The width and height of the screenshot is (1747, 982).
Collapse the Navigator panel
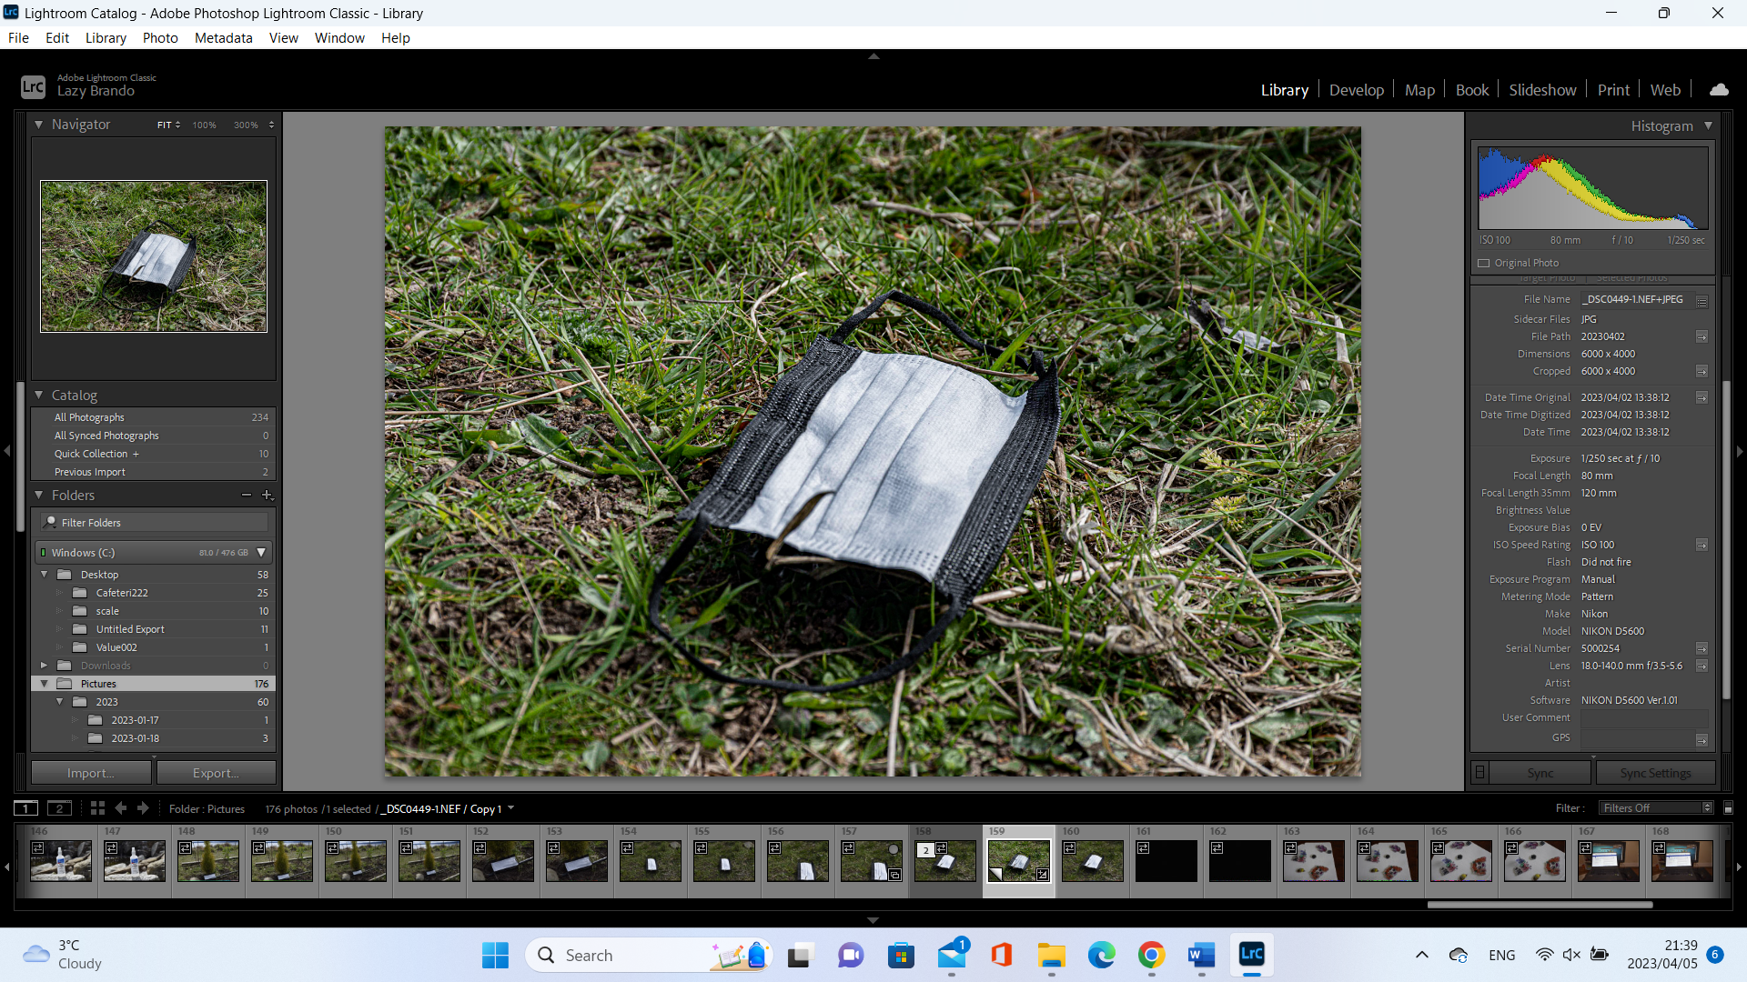pyautogui.click(x=39, y=125)
